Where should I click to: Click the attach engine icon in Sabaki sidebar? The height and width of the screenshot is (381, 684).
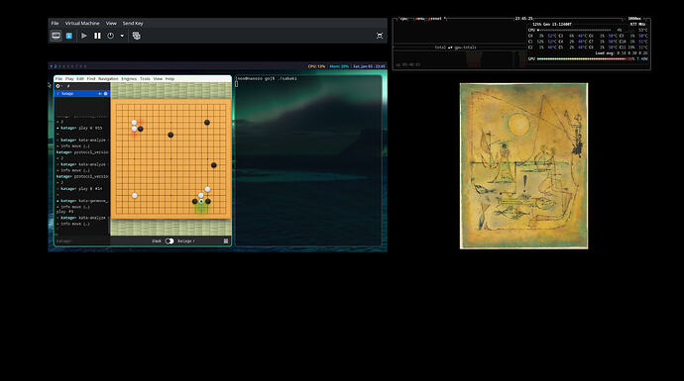coord(58,86)
